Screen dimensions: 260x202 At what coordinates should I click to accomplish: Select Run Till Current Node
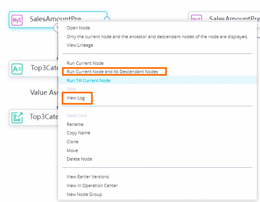89,80
